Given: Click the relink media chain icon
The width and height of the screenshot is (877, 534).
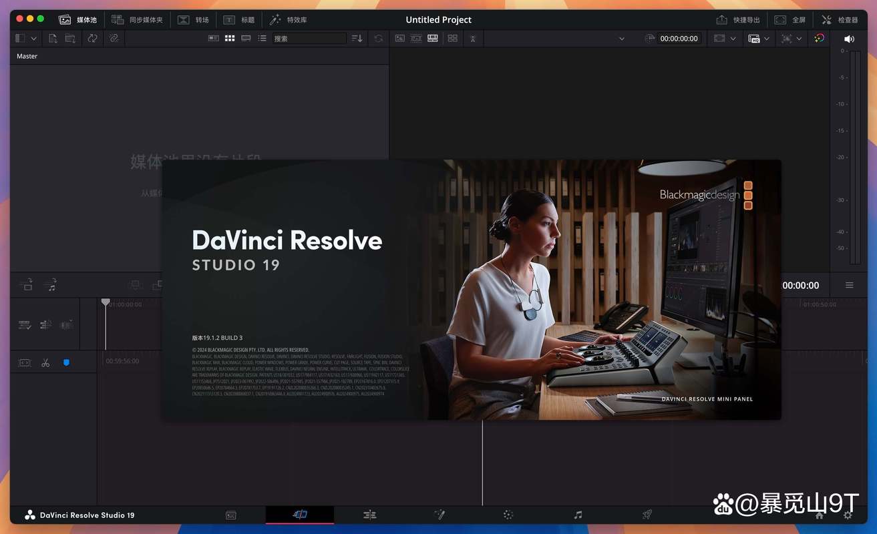Looking at the screenshot, I should 114,39.
